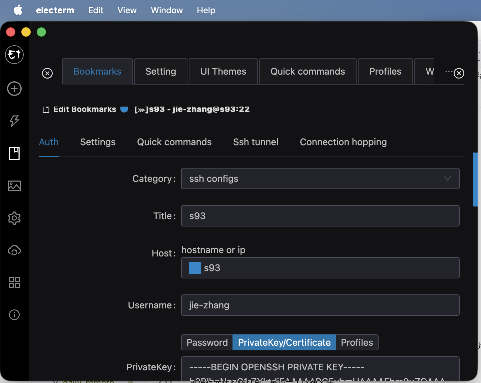
Task: Open the View menu
Action: click(127, 10)
